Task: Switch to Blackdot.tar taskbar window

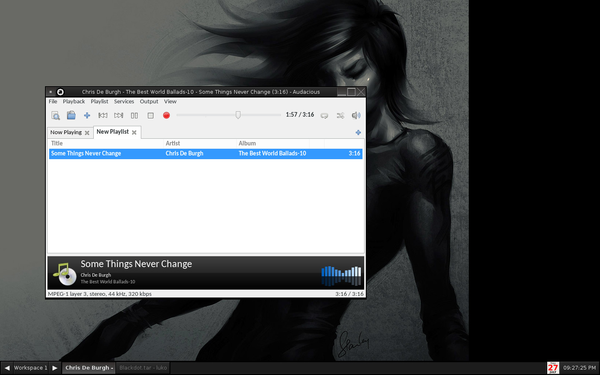Action: pos(143,368)
